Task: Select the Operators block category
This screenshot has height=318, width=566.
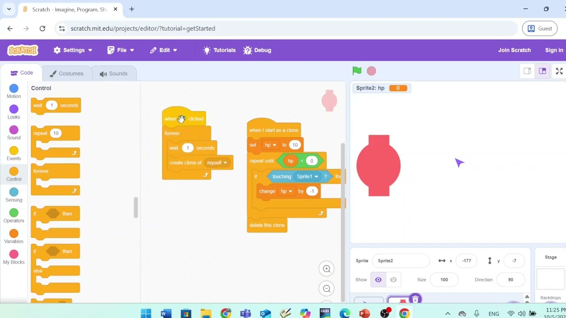Action: point(14,216)
